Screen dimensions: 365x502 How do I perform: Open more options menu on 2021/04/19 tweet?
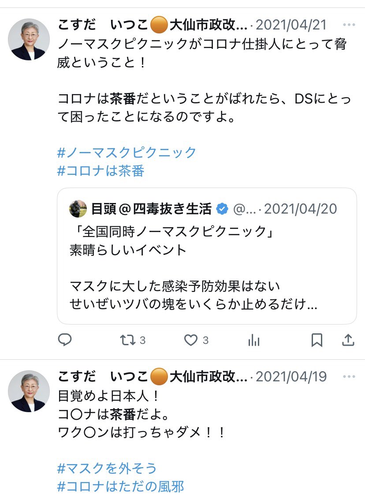[349, 376]
